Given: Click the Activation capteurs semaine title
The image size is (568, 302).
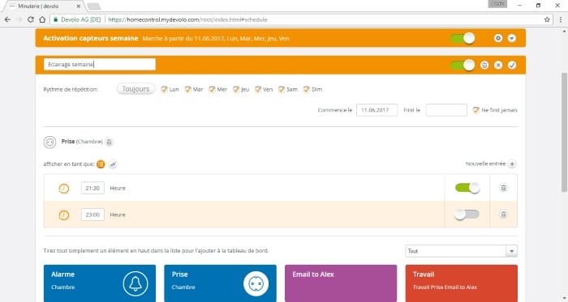Looking at the screenshot, I should tap(91, 38).
